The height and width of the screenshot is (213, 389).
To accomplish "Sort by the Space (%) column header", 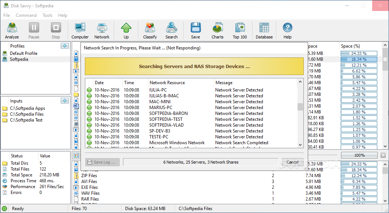I will [360, 46].
